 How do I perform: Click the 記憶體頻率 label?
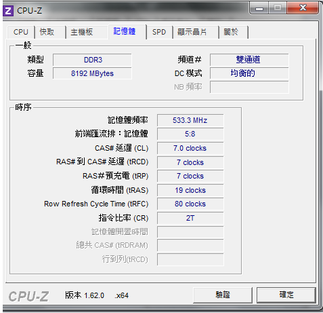pos(128,120)
